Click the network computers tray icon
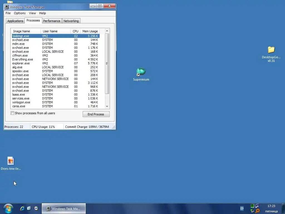The image size is (285, 214). click(x=257, y=206)
